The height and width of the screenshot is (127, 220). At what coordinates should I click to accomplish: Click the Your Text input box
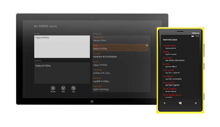pos(62,46)
